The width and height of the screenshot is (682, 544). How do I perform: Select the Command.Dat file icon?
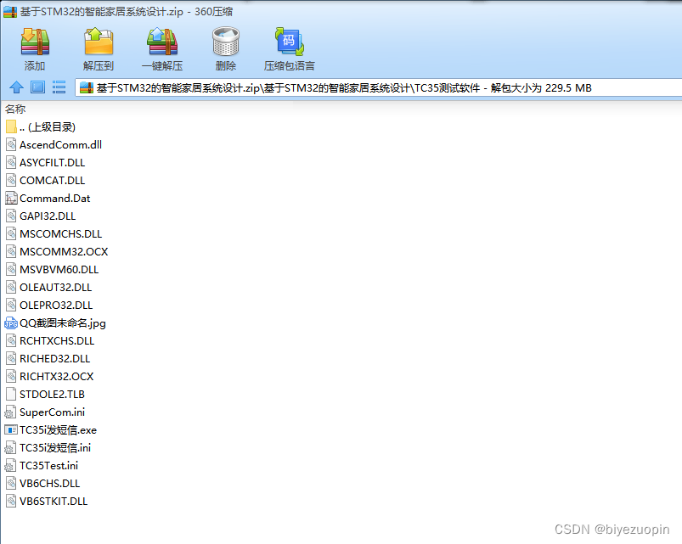[x=11, y=198]
